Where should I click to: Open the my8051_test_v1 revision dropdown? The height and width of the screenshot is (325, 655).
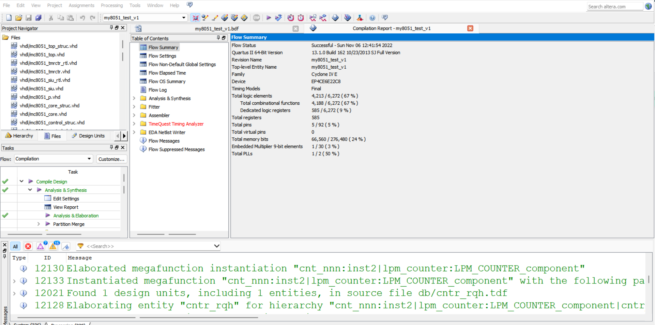(x=184, y=18)
